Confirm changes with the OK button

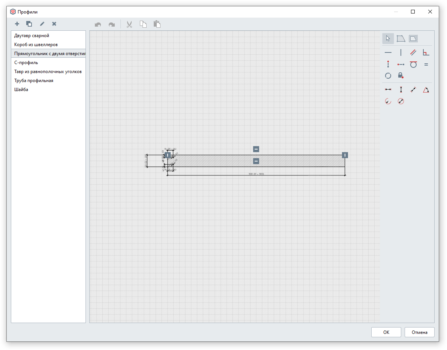pos(386,332)
